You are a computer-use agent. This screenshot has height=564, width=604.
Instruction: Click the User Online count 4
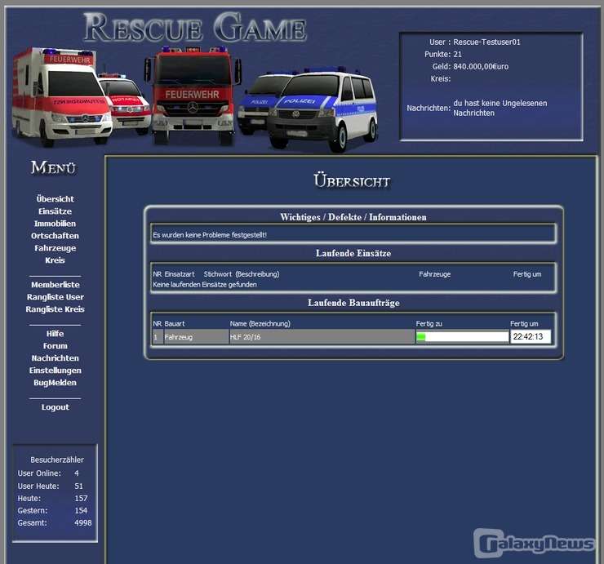(x=77, y=473)
